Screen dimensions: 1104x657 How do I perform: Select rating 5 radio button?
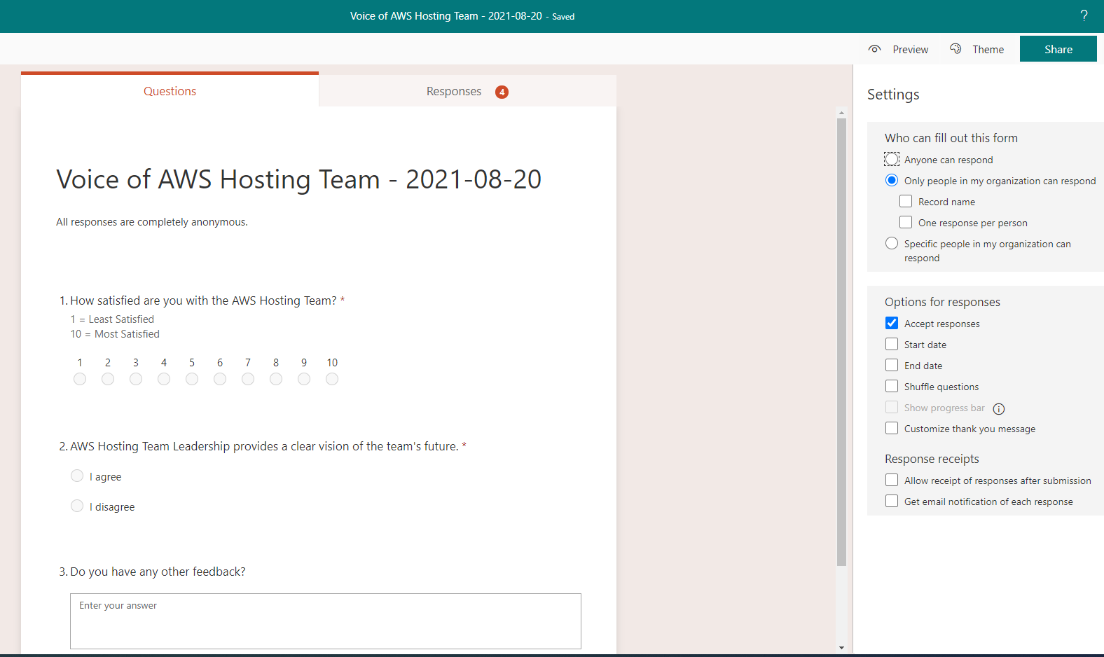(x=192, y=379)
